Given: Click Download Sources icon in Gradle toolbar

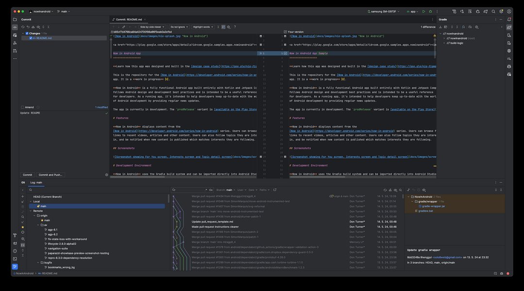Looking at the screenshot, I should click(440, 27).
